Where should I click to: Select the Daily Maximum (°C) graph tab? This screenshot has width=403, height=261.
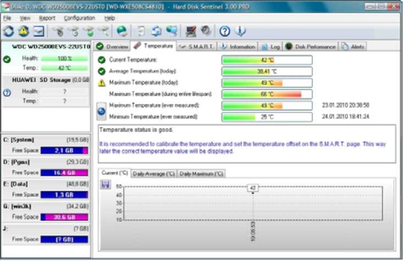click(x=201, y=174)
